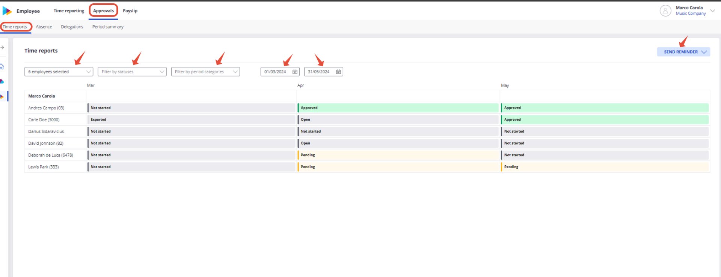Open the Payslip tab
Image resolution: width=721 pixels, height=277 pixels.
pos(130,11)
